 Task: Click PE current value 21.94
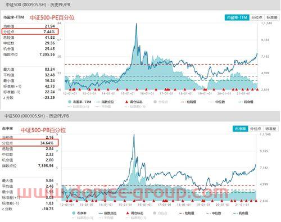(x=50, y=26)
